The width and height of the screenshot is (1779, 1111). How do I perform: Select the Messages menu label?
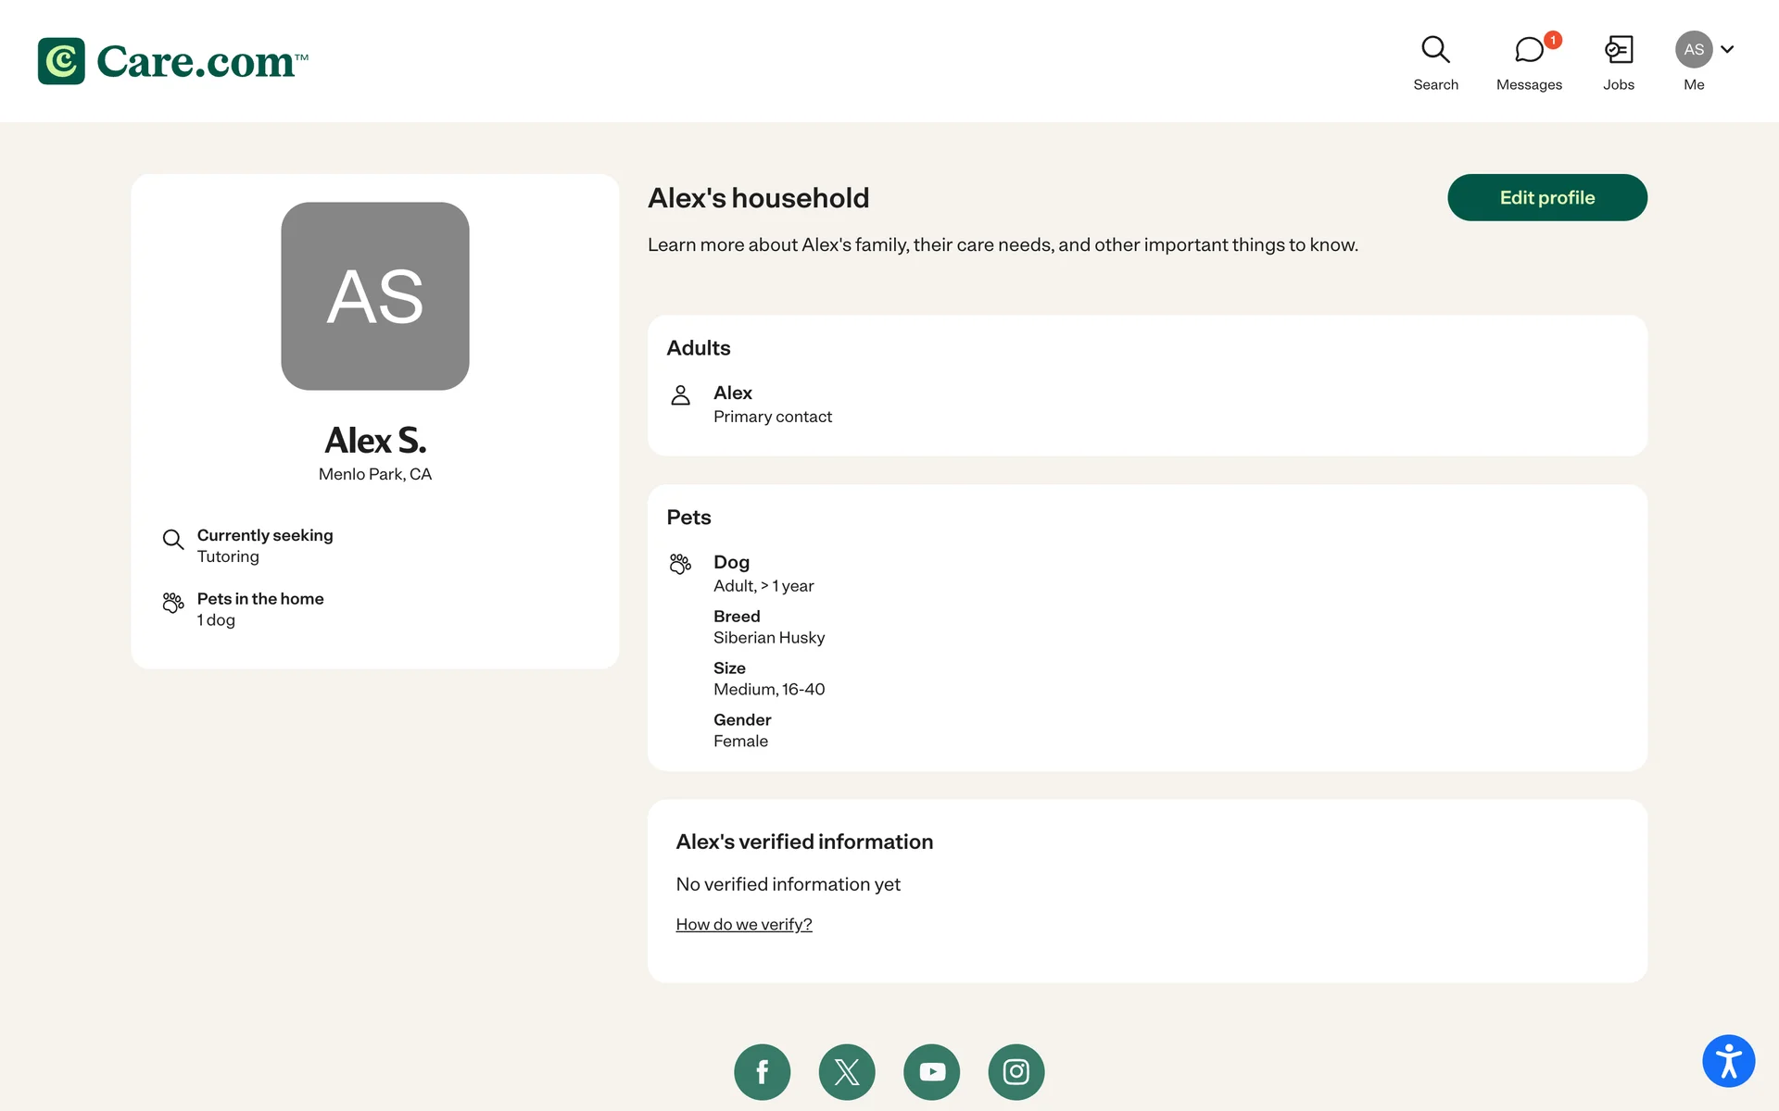coord(1529,84)
